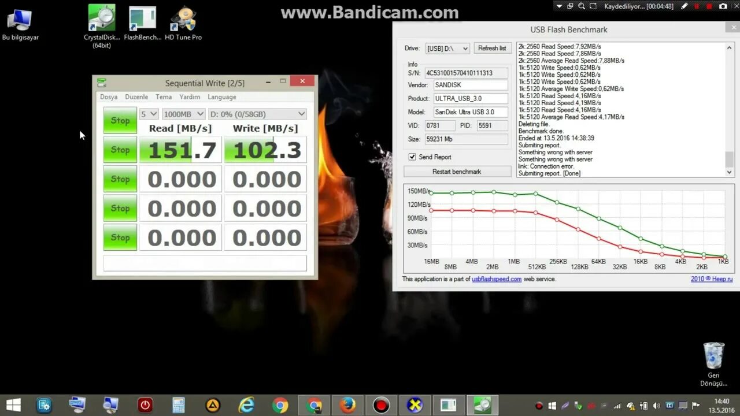The height and width of the screenshot is (416, 740).
Task: Click the FlashBench taskbar icon beside CrystalDiskMark
Action: tap(448, 405)
